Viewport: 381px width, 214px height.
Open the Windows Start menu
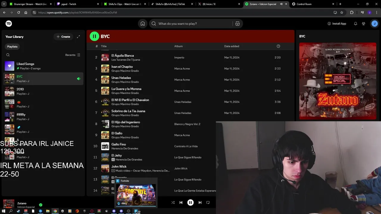[3, 211]
